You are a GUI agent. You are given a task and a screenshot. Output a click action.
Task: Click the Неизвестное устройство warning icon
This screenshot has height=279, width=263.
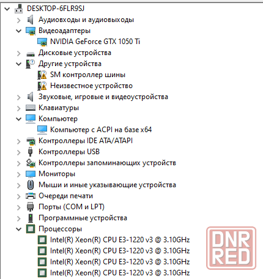42,86
